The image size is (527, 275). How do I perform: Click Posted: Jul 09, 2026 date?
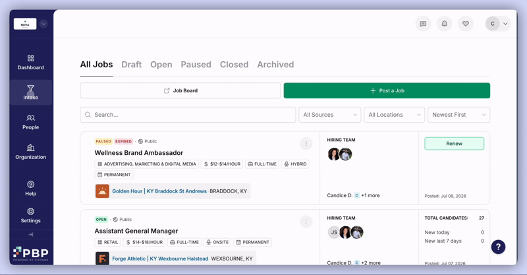click(445, 196)
